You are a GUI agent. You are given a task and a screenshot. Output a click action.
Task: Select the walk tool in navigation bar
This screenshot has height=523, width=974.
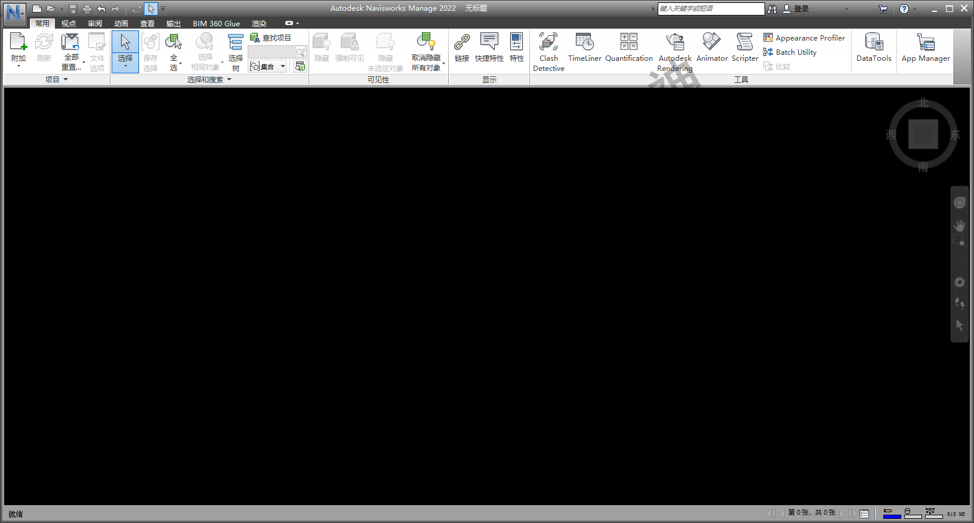[x=960, y=303]
